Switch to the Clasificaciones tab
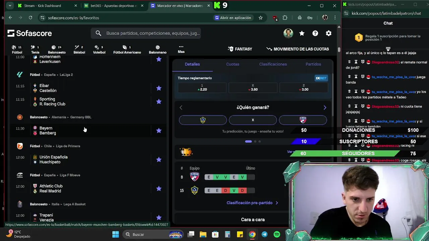429x241 pixels. (x=273, y=64)
